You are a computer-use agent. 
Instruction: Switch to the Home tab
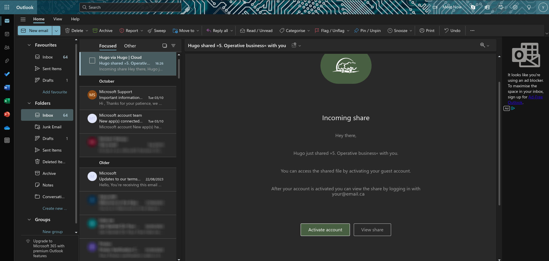click(39, 19)
